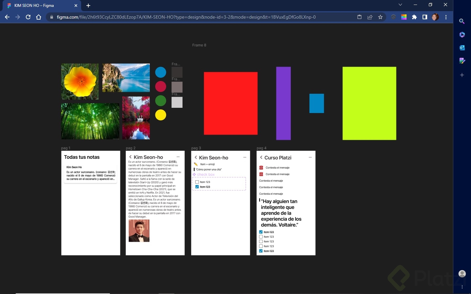Select the crimson red color circle
Viewport: 471px width, 294px height.
(161, 87)
